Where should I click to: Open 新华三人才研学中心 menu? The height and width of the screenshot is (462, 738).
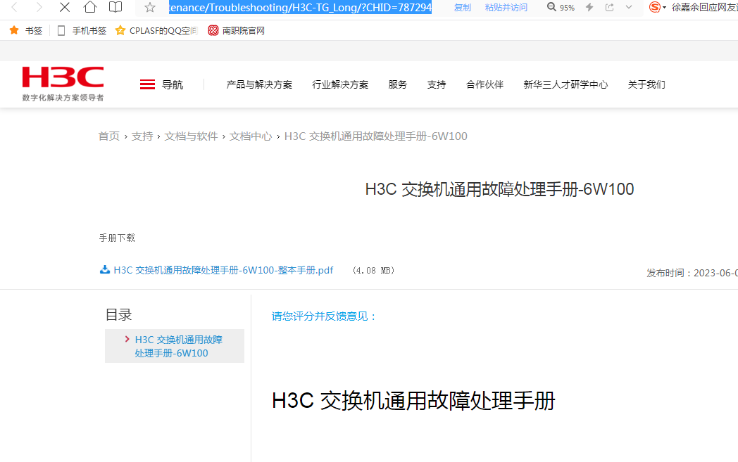[x=565, y=84]
